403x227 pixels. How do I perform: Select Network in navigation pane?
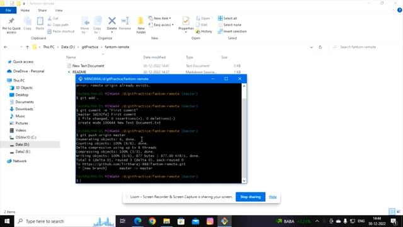coord(20,161)
